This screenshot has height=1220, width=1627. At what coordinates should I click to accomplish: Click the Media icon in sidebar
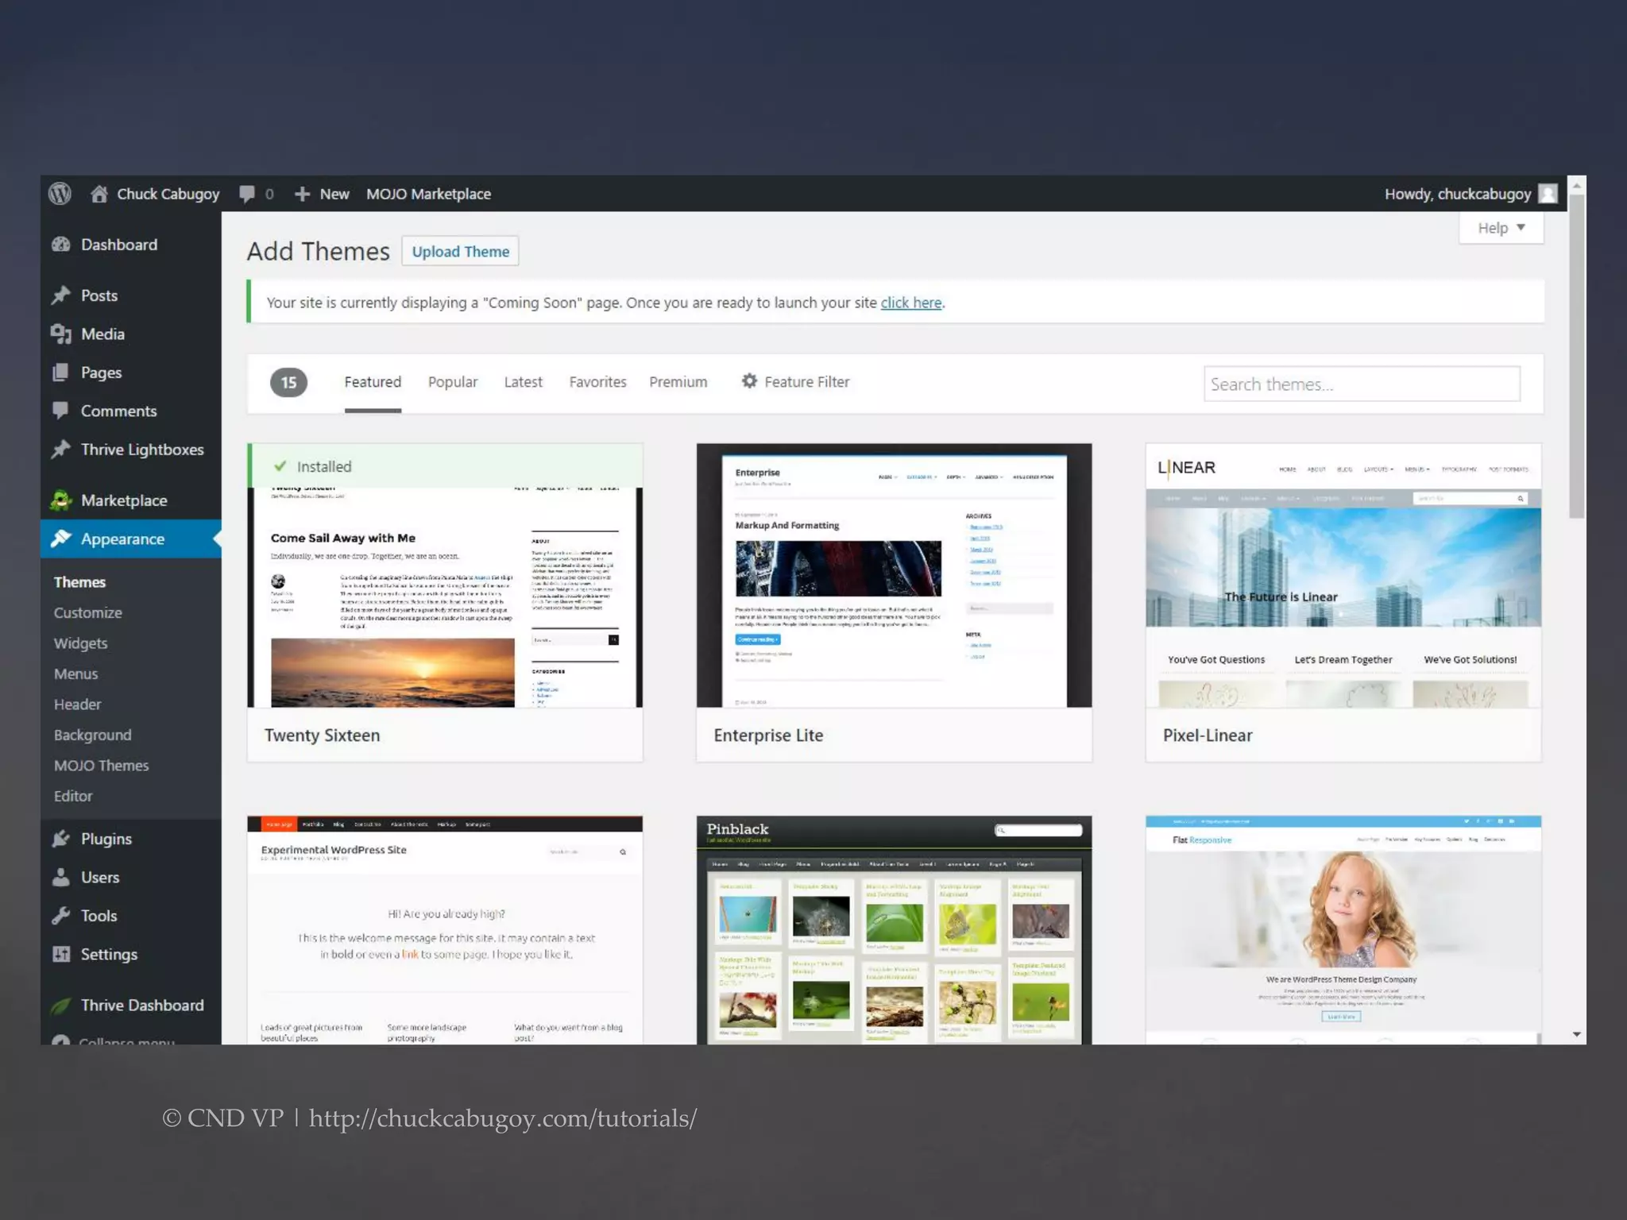click(x=61, y=334)
